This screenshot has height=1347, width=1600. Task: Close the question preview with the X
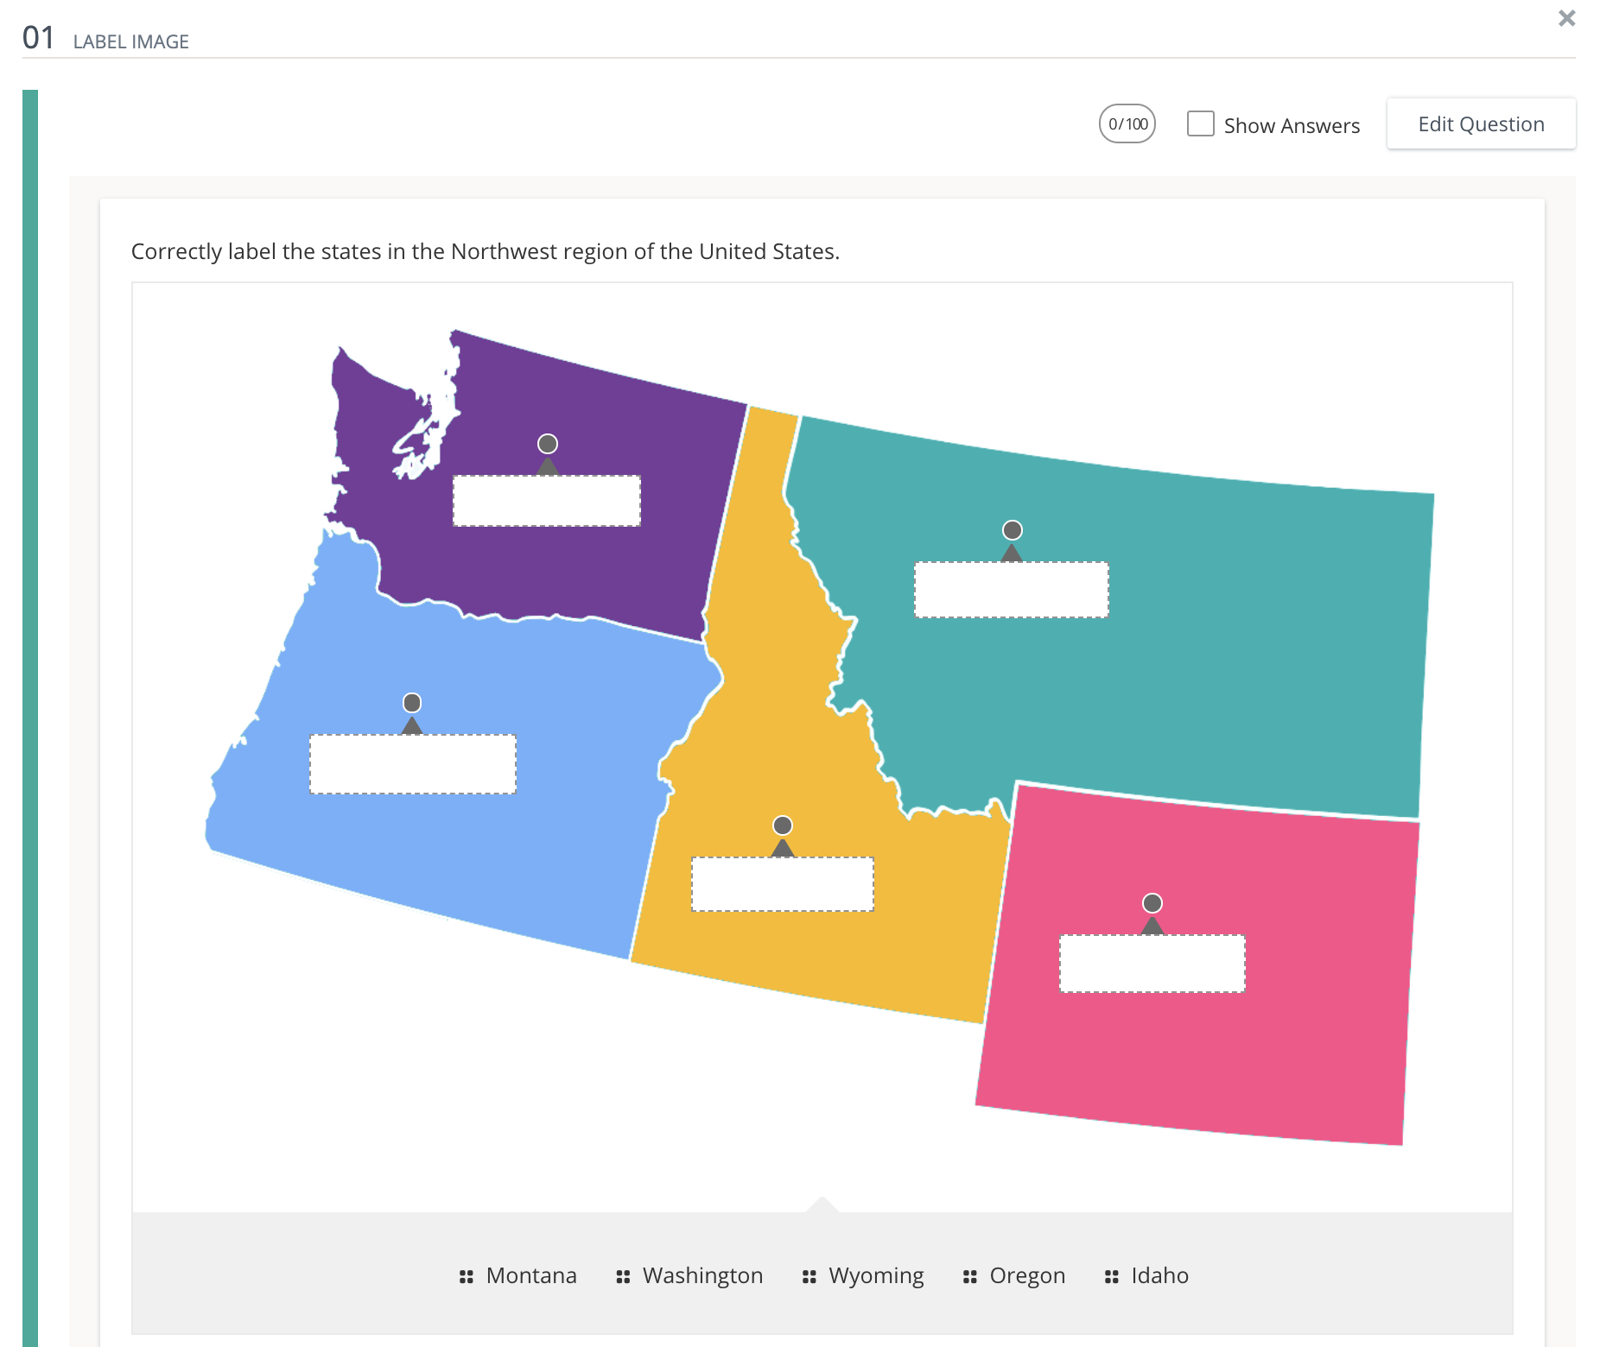1566,17
